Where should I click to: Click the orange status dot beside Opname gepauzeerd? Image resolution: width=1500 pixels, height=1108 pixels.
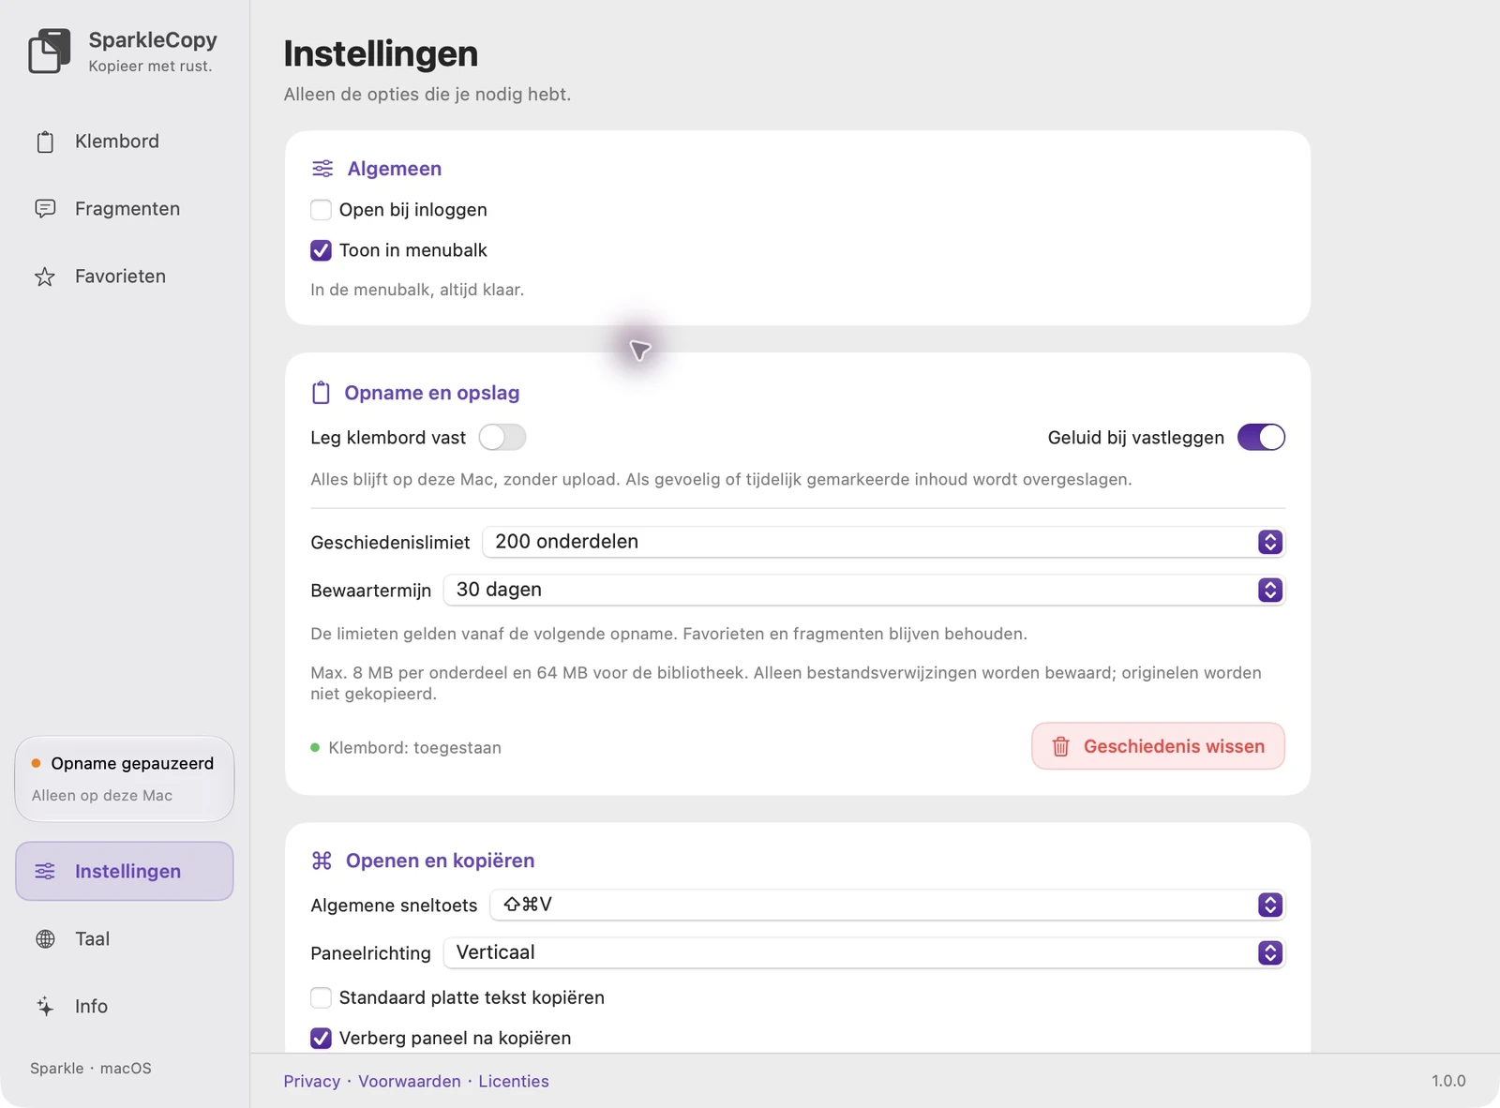pyautogui.click(x=36, y=764)
